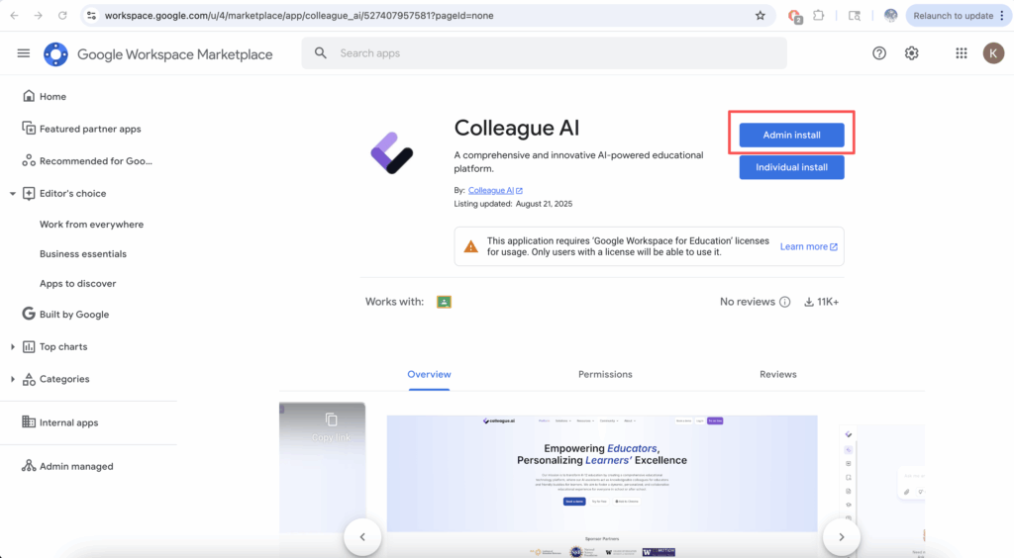Open Work from everywhere in sidebar
The image size is (1014, 558).
(x=91, y=225)
